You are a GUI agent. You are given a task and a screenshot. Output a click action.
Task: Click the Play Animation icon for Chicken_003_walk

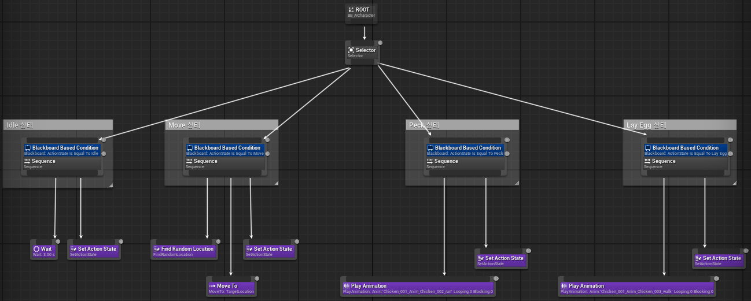pyautogui.click(x=564, y=286)
